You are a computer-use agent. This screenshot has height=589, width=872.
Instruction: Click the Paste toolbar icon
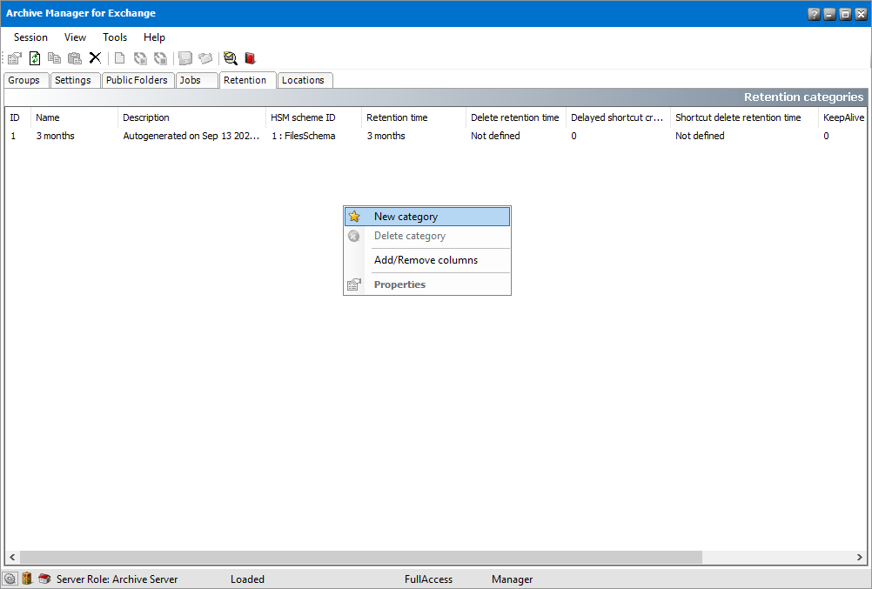[x=75, y=57]
